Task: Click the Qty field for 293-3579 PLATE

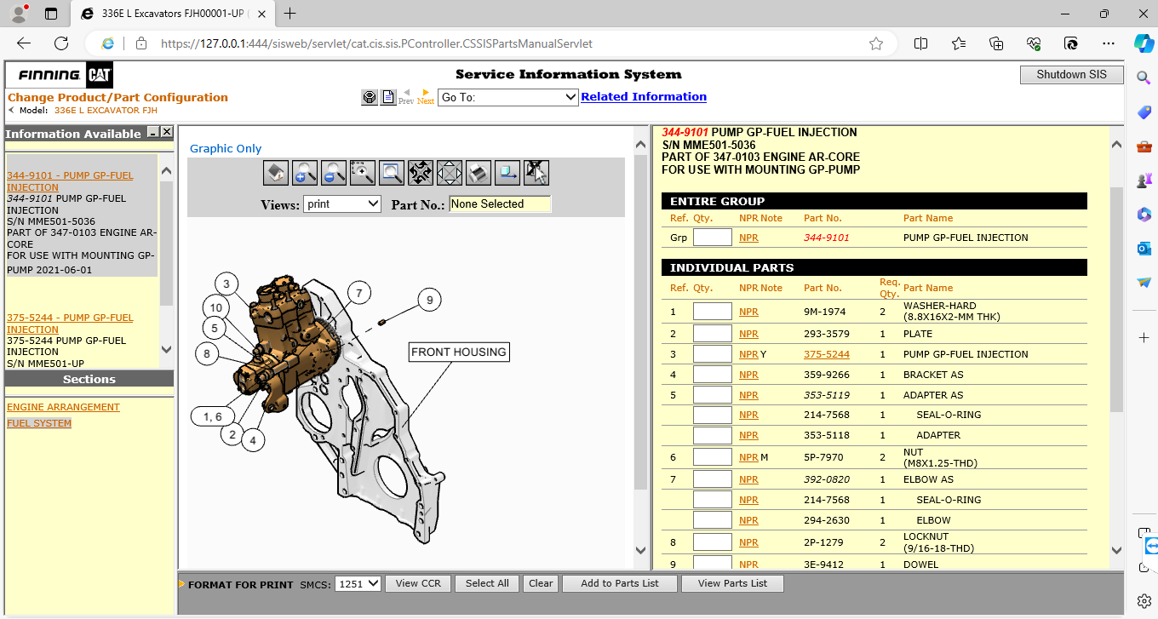Action: (x=713, y=334)
